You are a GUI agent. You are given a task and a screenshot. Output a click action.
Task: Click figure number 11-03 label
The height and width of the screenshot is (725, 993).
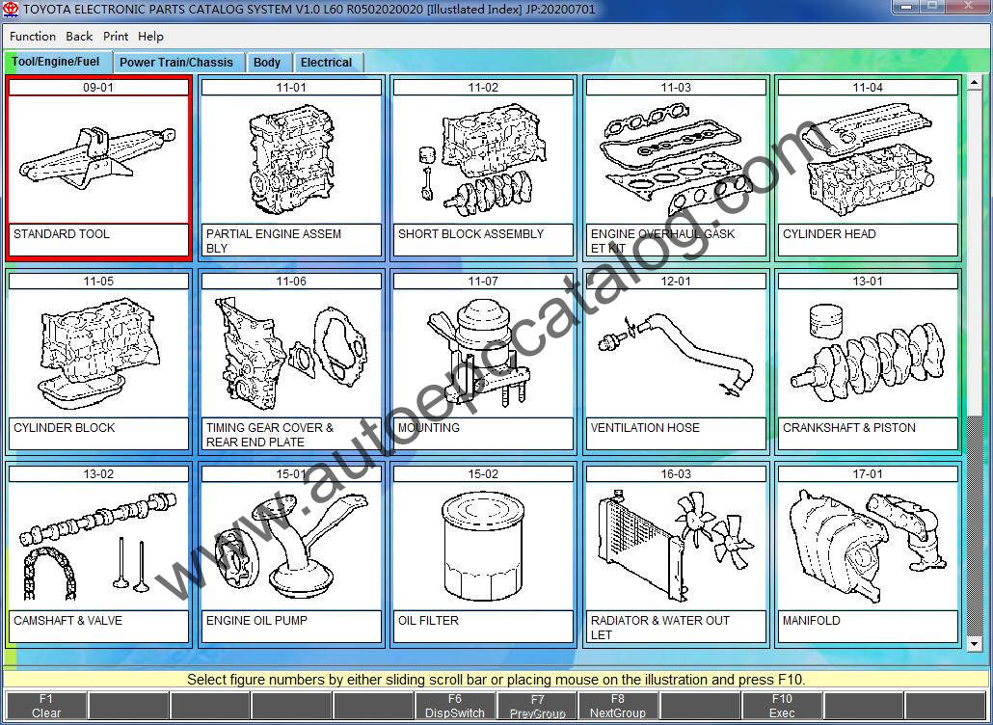click(676, 88)
